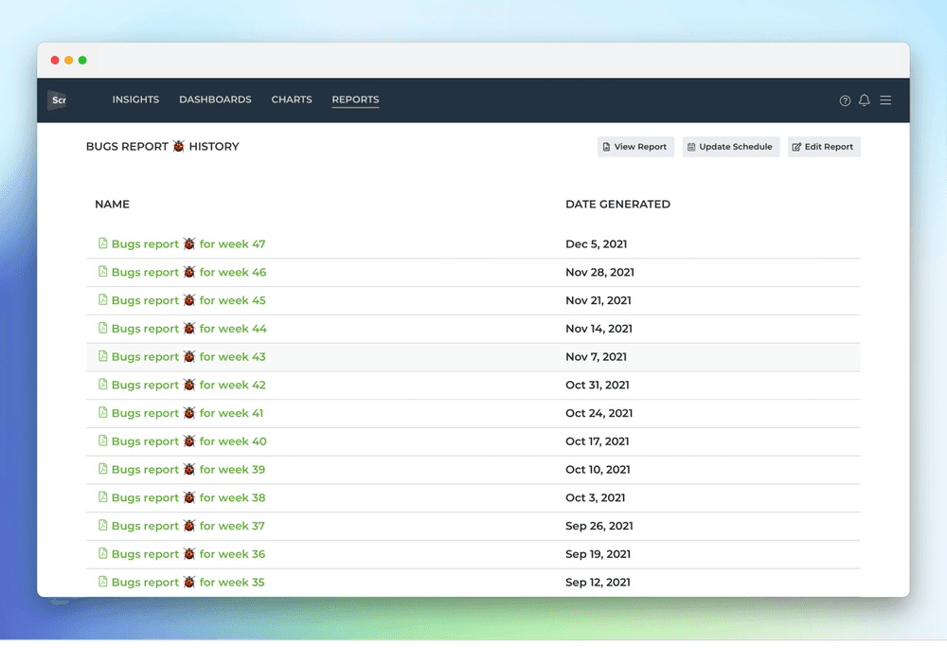Open the help question mark icon

click(845, 100)
